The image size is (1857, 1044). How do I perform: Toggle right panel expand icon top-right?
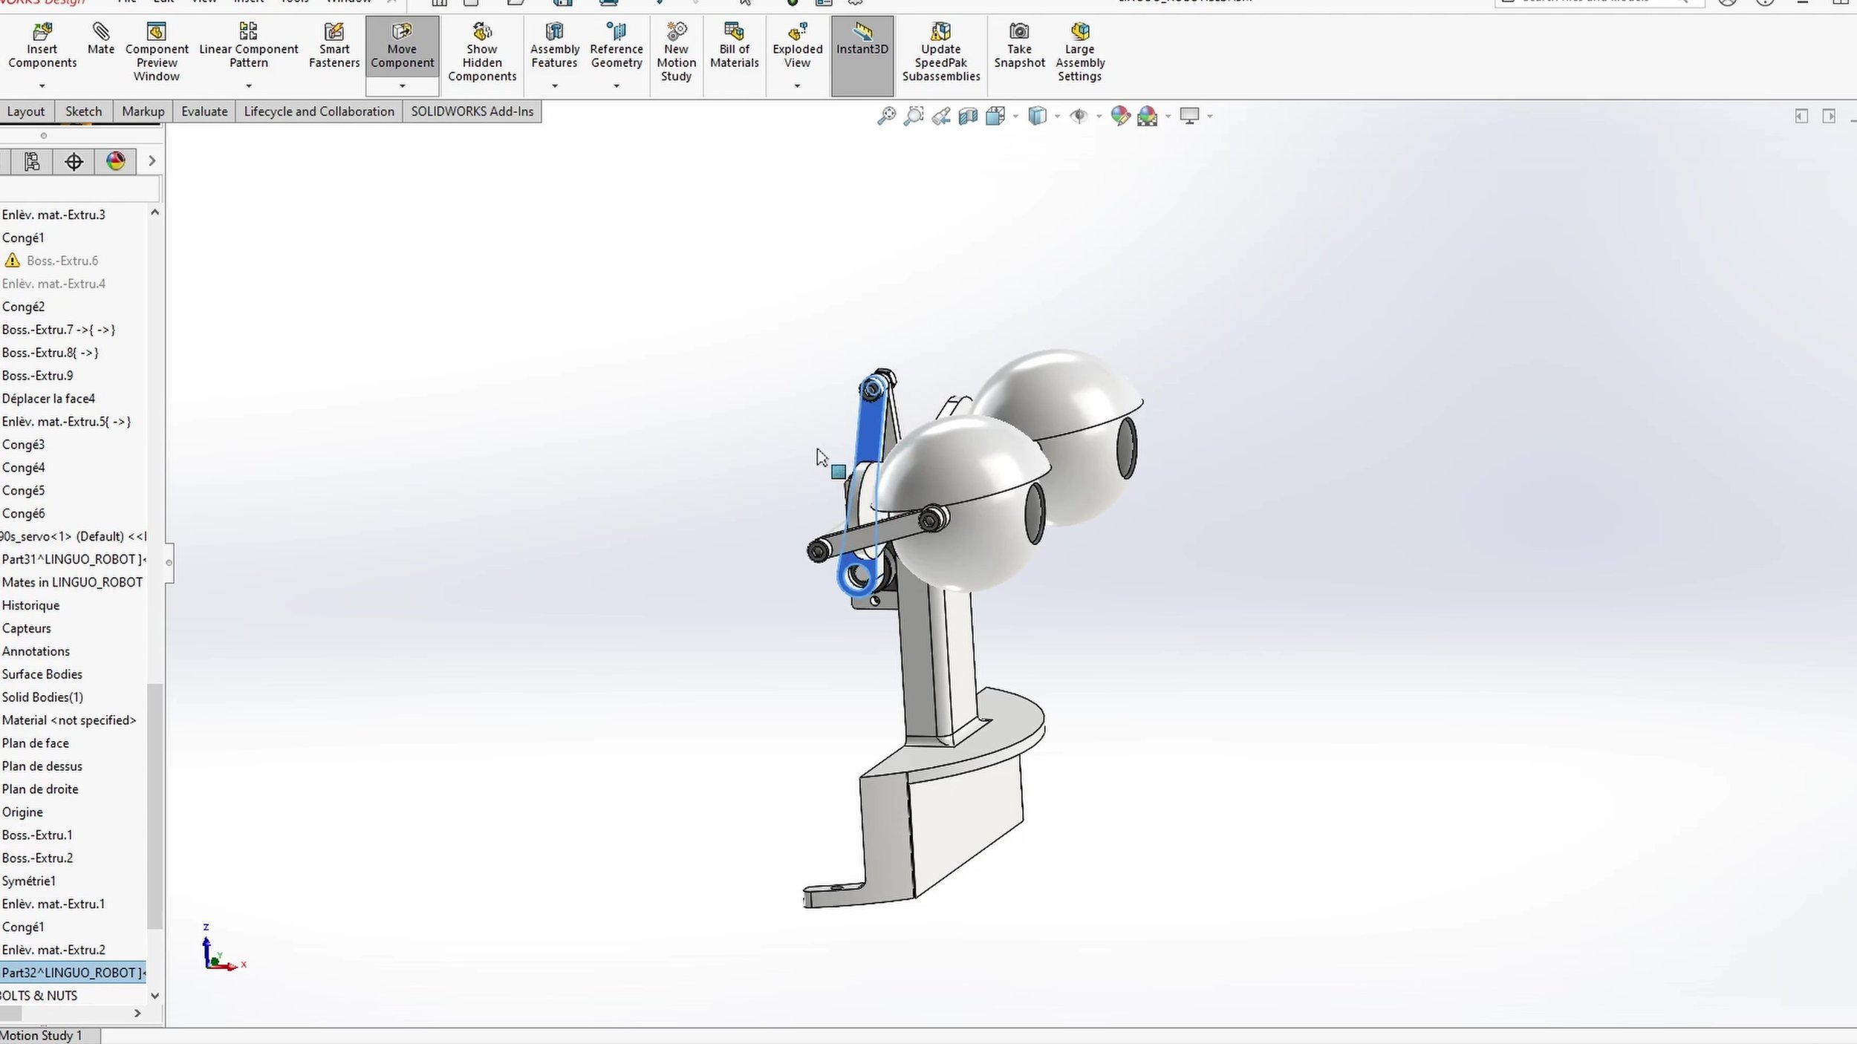pos(1829,116)
